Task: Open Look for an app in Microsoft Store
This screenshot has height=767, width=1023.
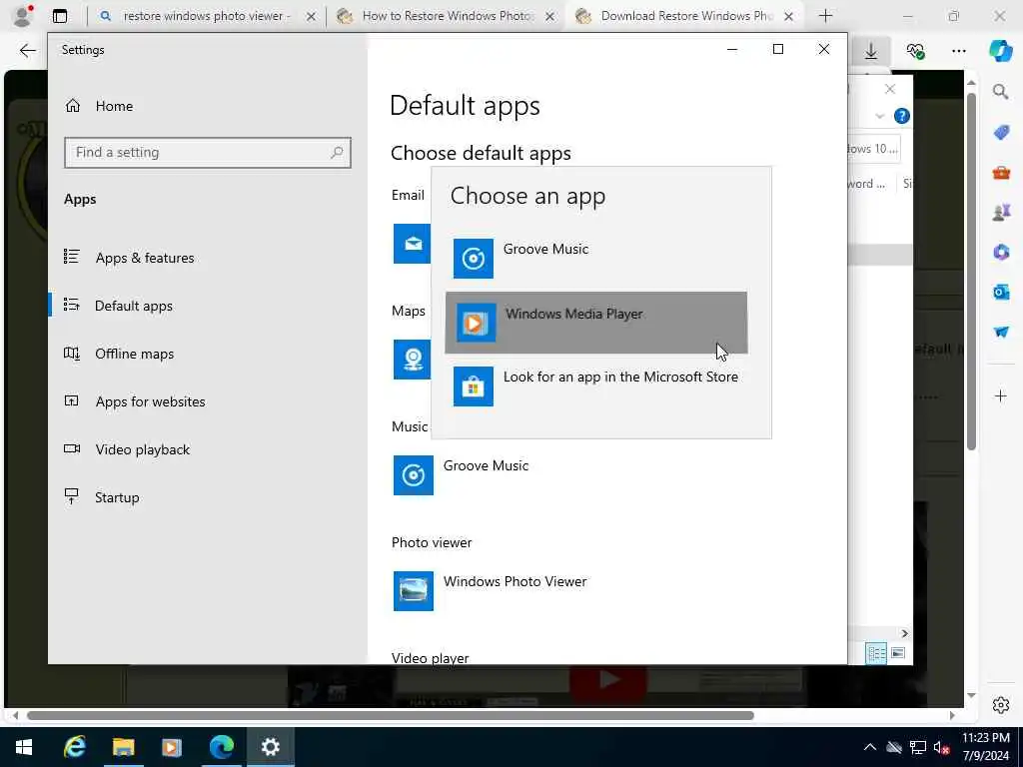Action: [595, 386]
